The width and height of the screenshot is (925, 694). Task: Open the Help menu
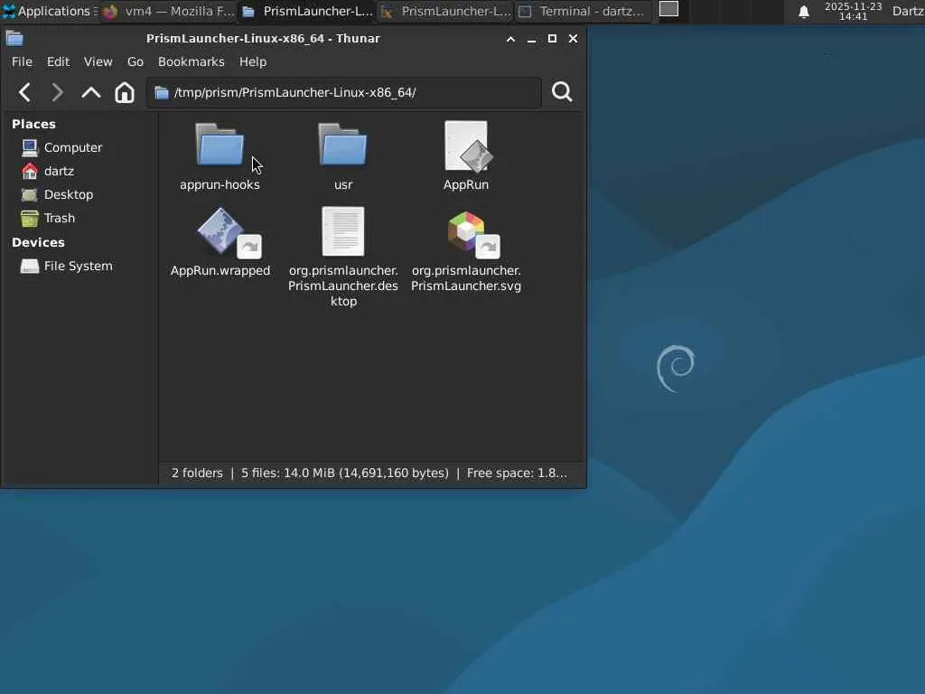click(253, 62)
